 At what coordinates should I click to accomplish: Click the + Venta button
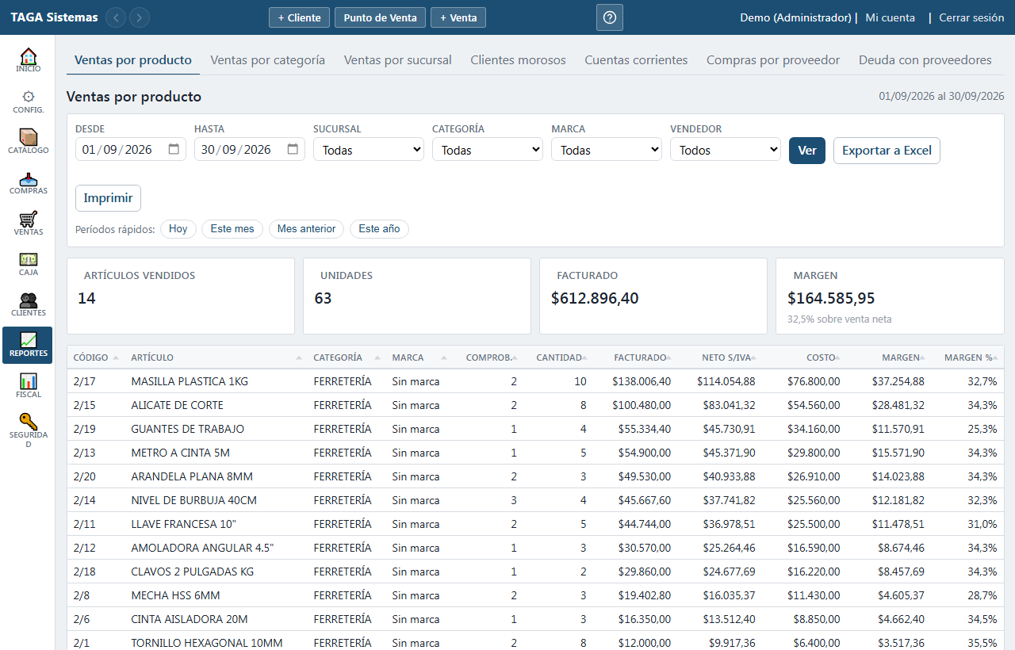[458, 17]
